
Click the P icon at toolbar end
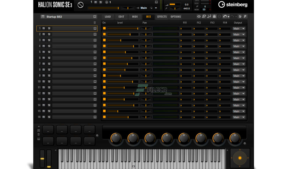(x=245, y=16)
